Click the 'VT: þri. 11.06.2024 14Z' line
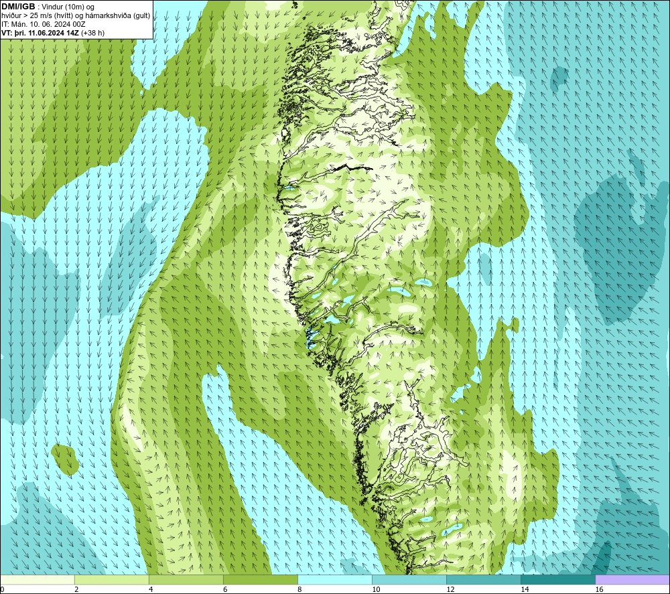 tap(40, 33)
